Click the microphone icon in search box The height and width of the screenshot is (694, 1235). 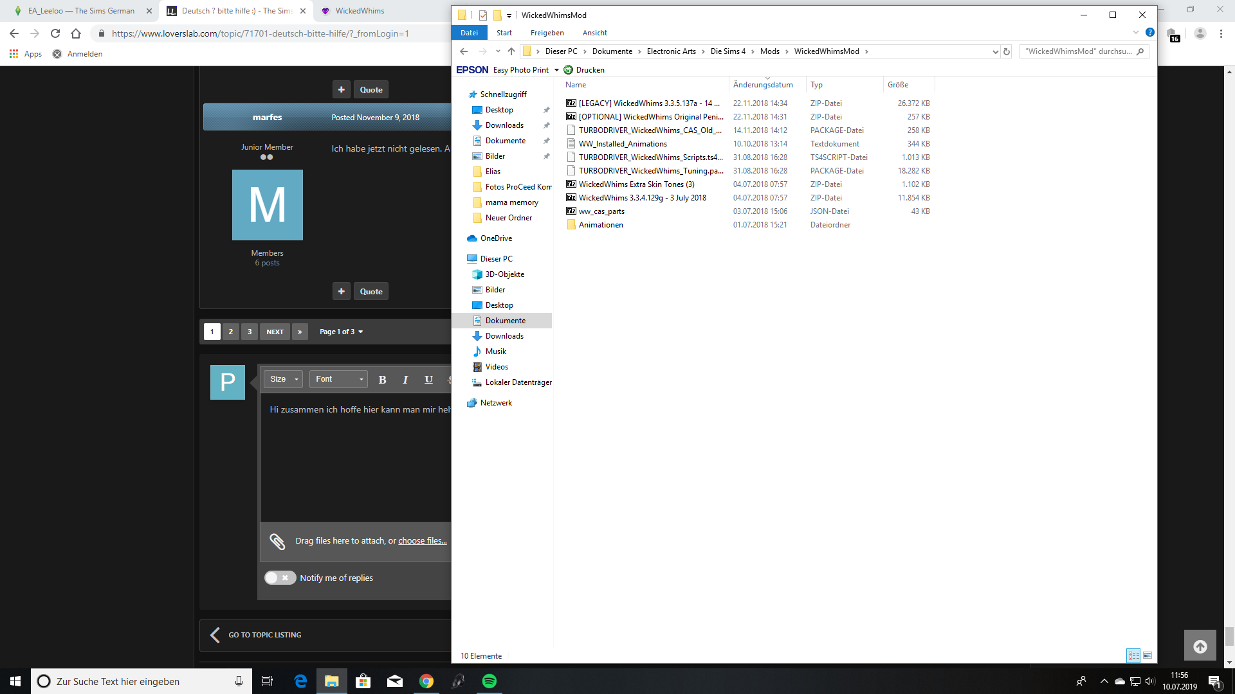(x=239, y=681)
